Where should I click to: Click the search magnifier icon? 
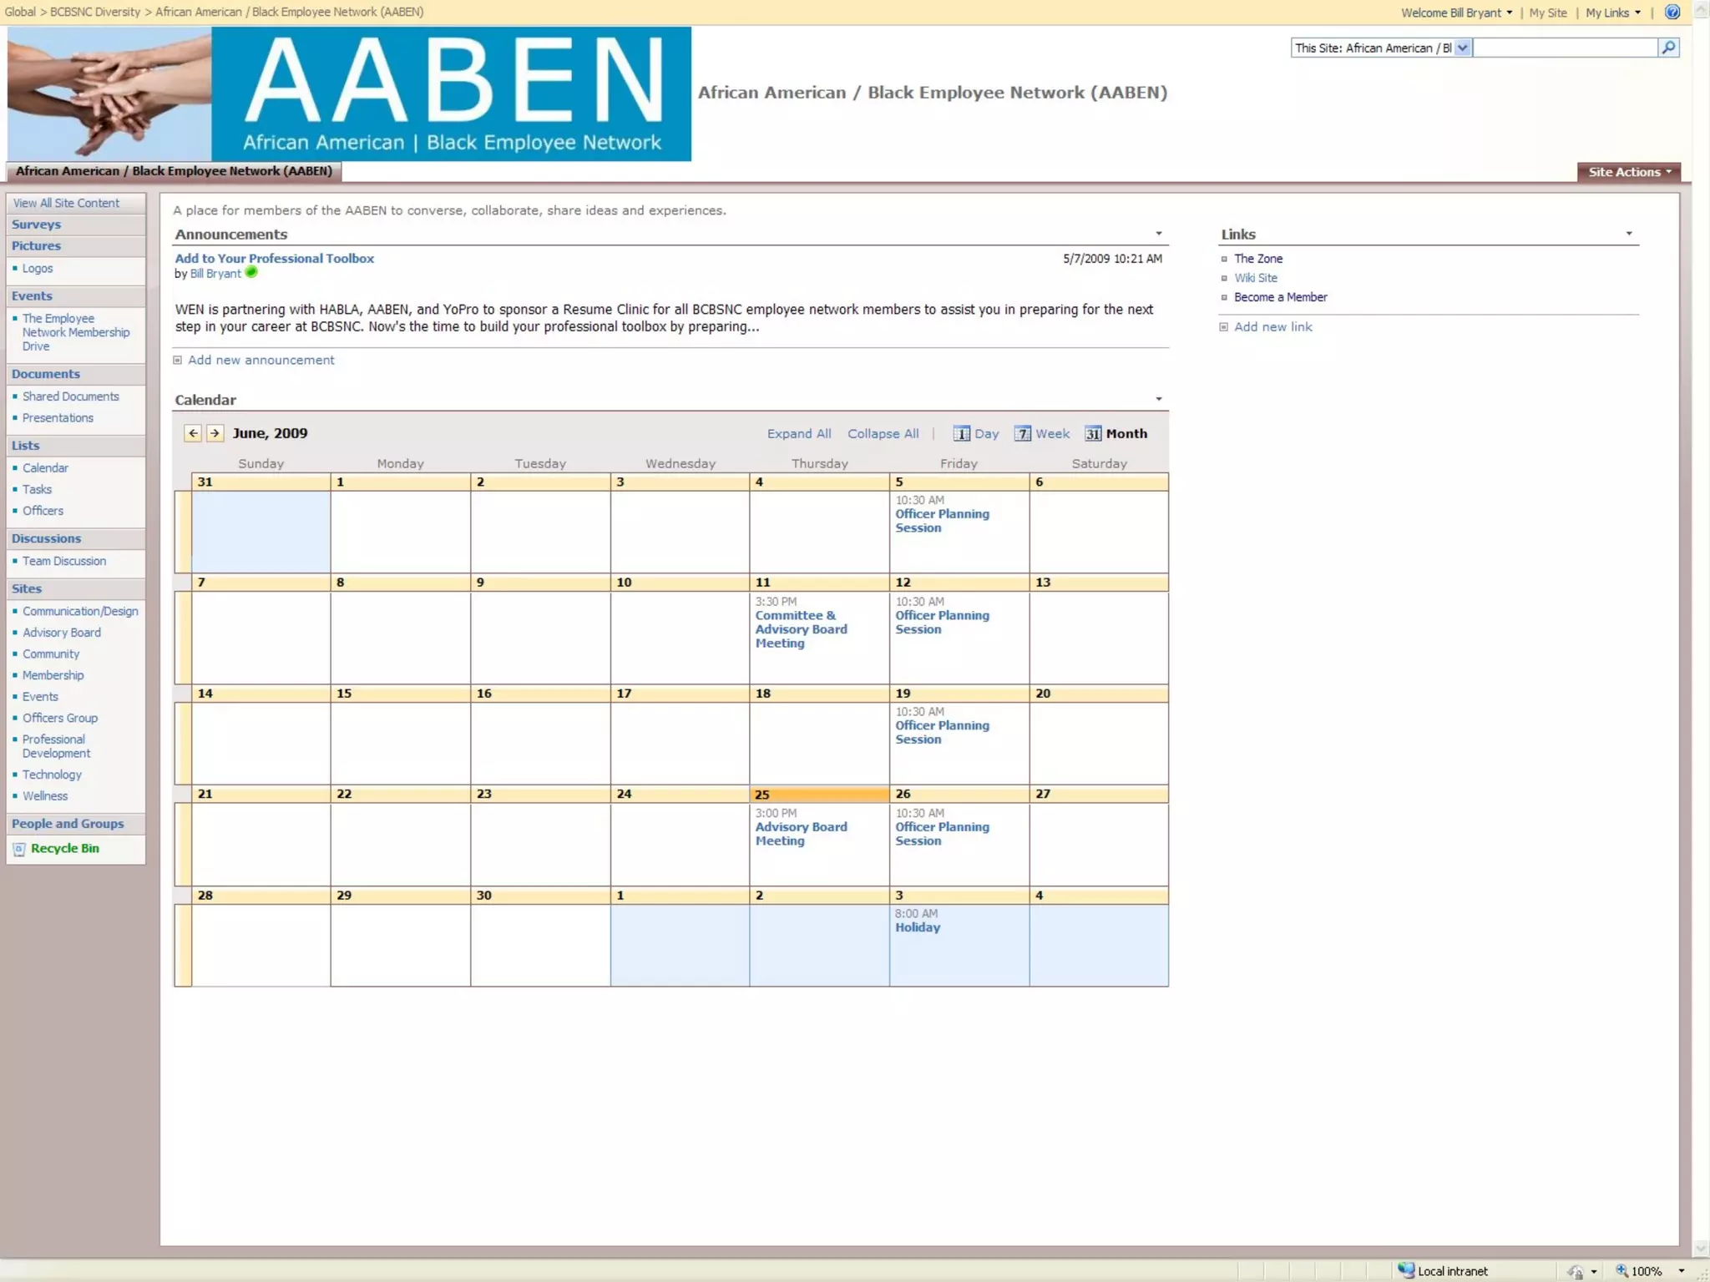[1667, 48]
